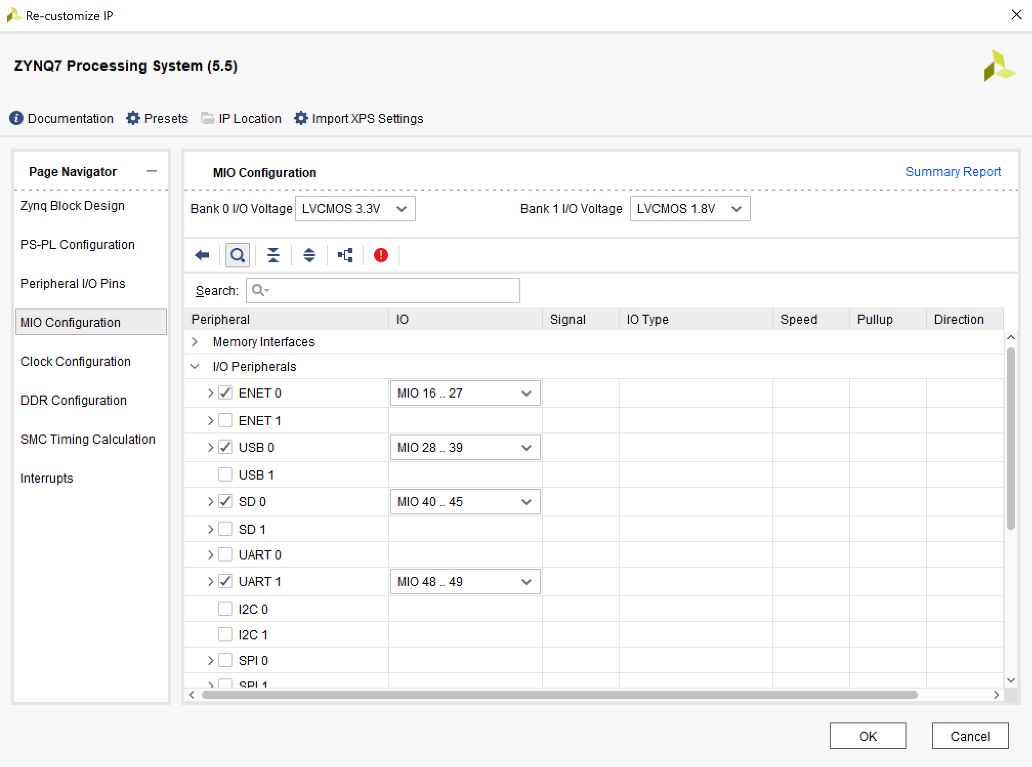Open the DDR Configuration page

pyautogui.click(x=73, y=401)
